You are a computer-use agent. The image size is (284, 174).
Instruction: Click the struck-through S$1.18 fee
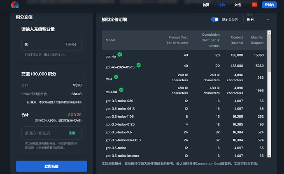click(77, 94)
